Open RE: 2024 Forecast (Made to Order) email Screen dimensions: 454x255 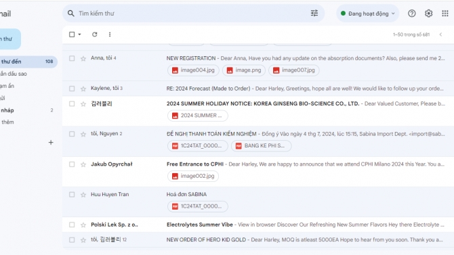coord(257,89)
